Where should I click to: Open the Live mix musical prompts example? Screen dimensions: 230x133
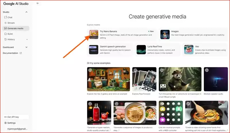click(x=171, y=113)
